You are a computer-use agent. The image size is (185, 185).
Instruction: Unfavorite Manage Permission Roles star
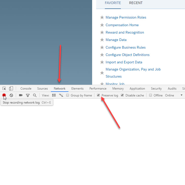(x=102, y=18)
